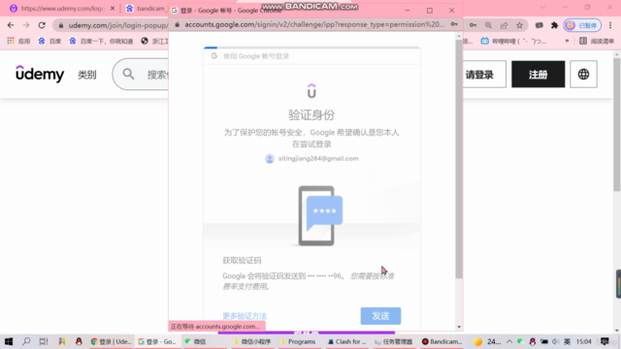Open Bandicam from the taskbar
This screenshot has height=349, width=621.
pos(442,341)
